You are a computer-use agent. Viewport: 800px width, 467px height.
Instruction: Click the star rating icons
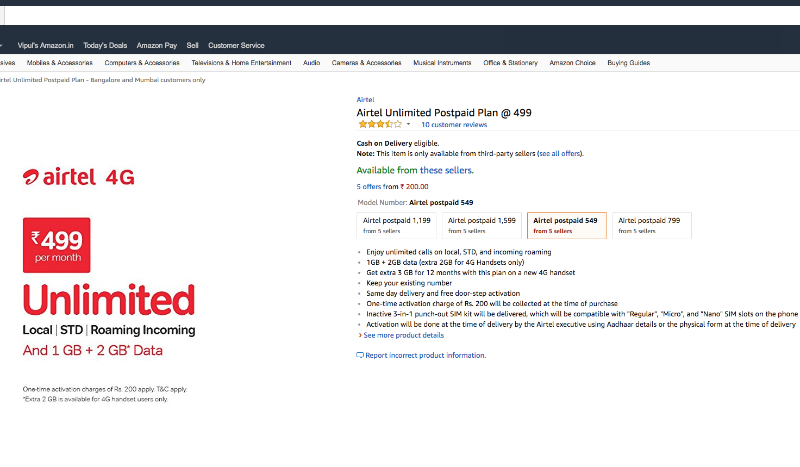point(380,124)
